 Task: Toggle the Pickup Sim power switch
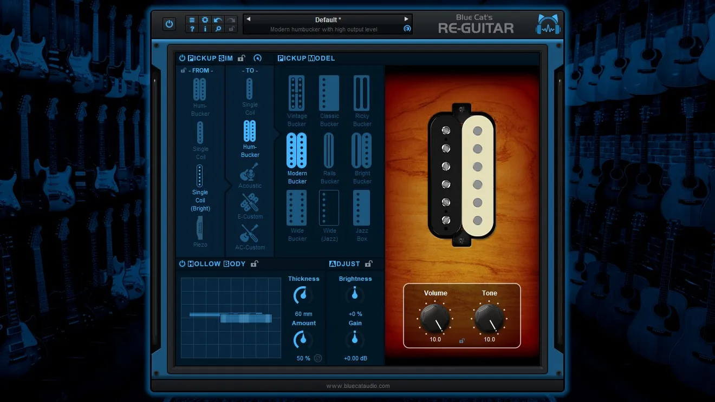182,58
